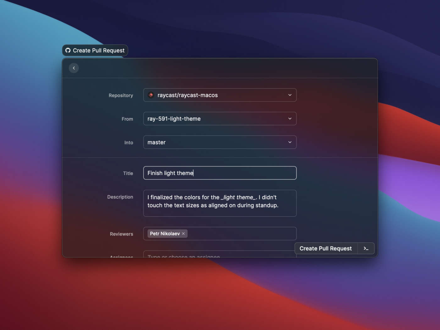Open the terminal actions icon beside Create Pull Request

pos(366,248)
